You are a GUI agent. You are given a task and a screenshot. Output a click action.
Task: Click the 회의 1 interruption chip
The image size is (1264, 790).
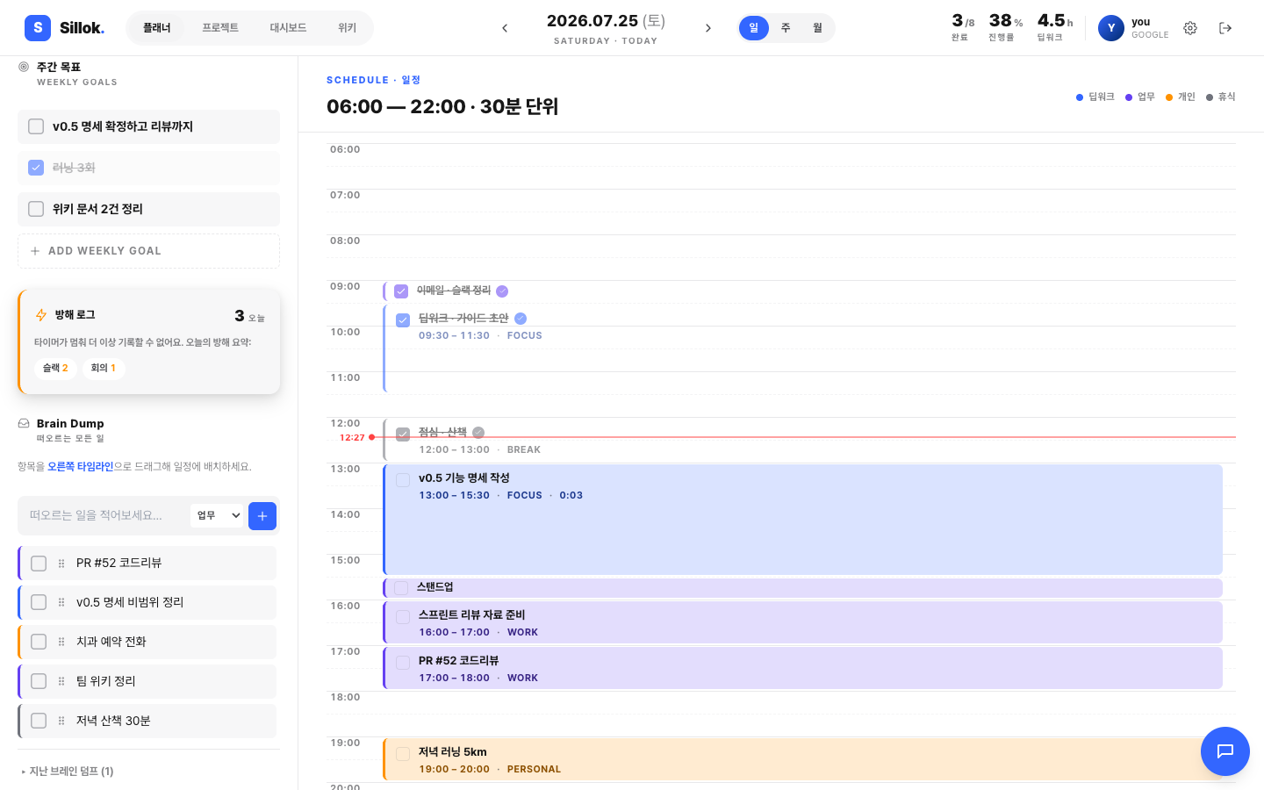pos(104,369)
